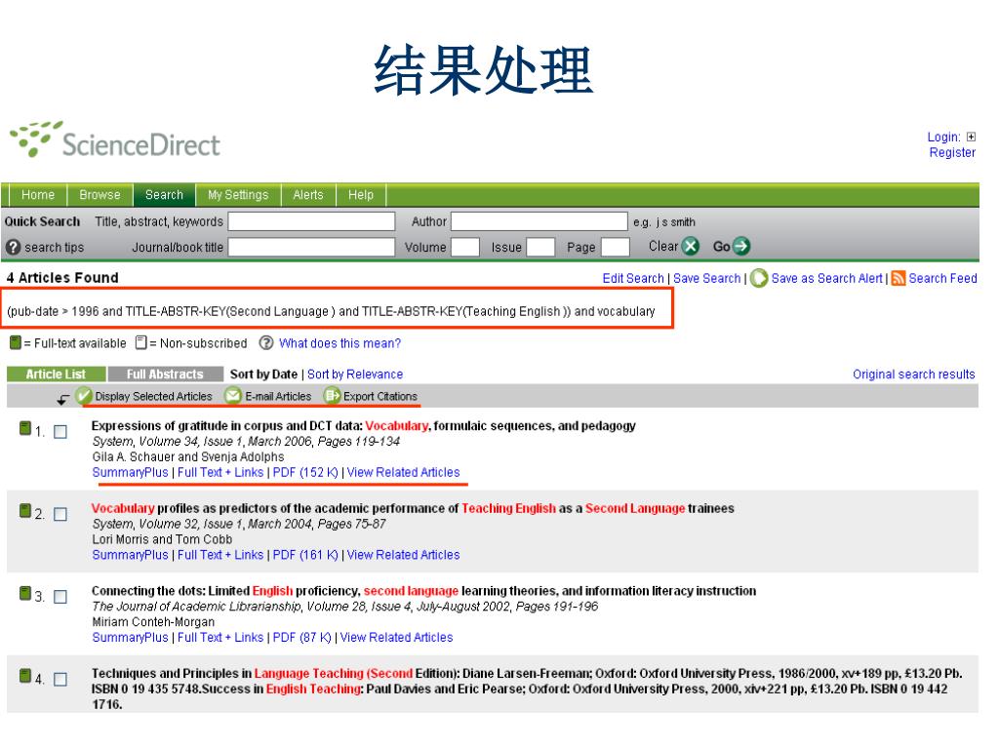This screenshot has height=749, width=999.
Task: Open PDF (161 K) link
Action: [305, 555]
